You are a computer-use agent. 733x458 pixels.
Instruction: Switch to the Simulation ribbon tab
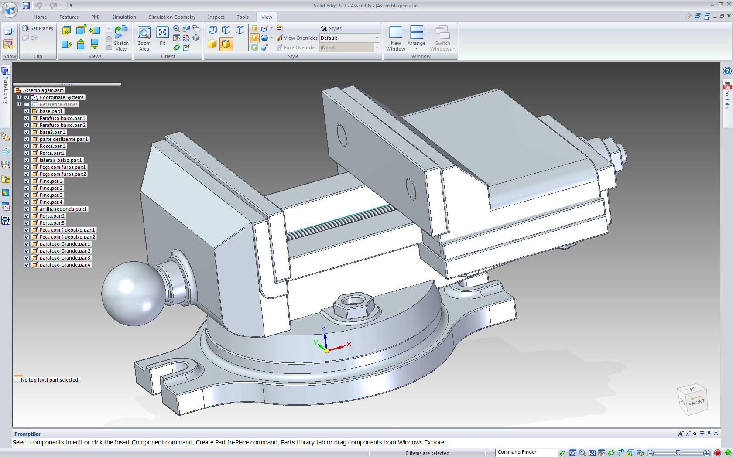pos(124,17)
